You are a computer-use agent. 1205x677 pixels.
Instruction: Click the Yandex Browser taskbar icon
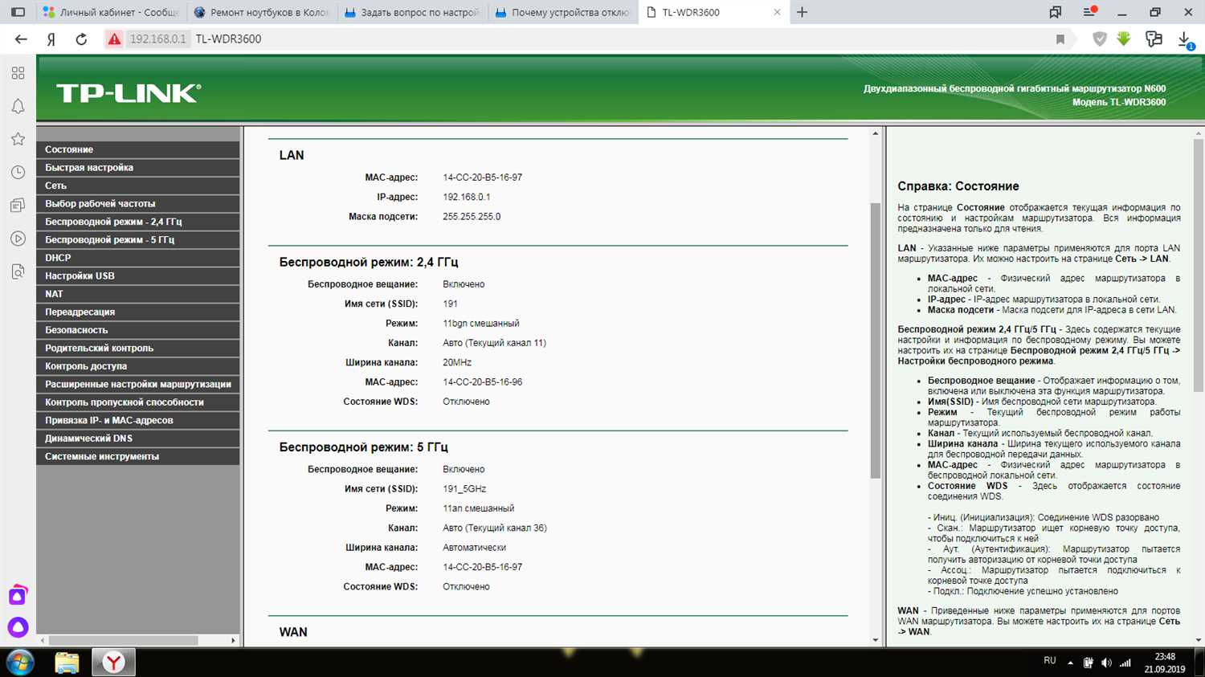[113, 663]
